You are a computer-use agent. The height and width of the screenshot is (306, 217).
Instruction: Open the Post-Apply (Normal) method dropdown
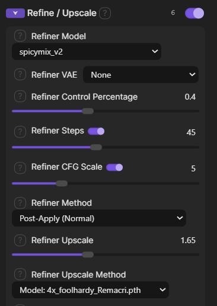click(99, 218)
